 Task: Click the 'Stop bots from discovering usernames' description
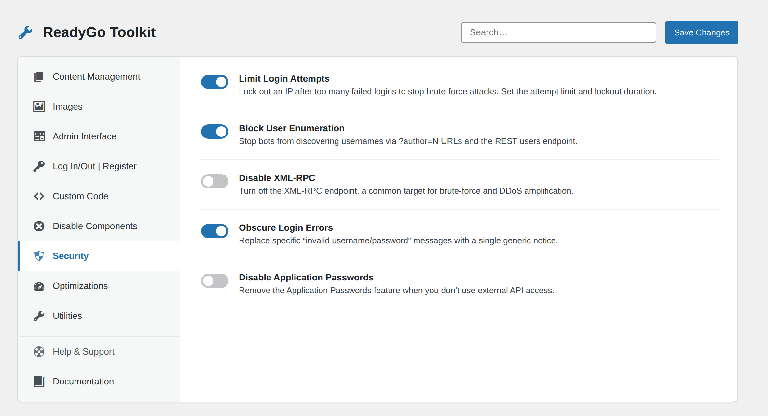[408, 141]
